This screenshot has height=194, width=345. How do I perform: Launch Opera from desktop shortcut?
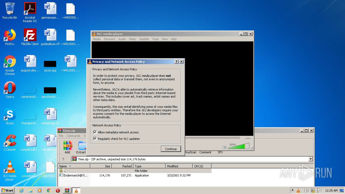[x=10, y=90]
